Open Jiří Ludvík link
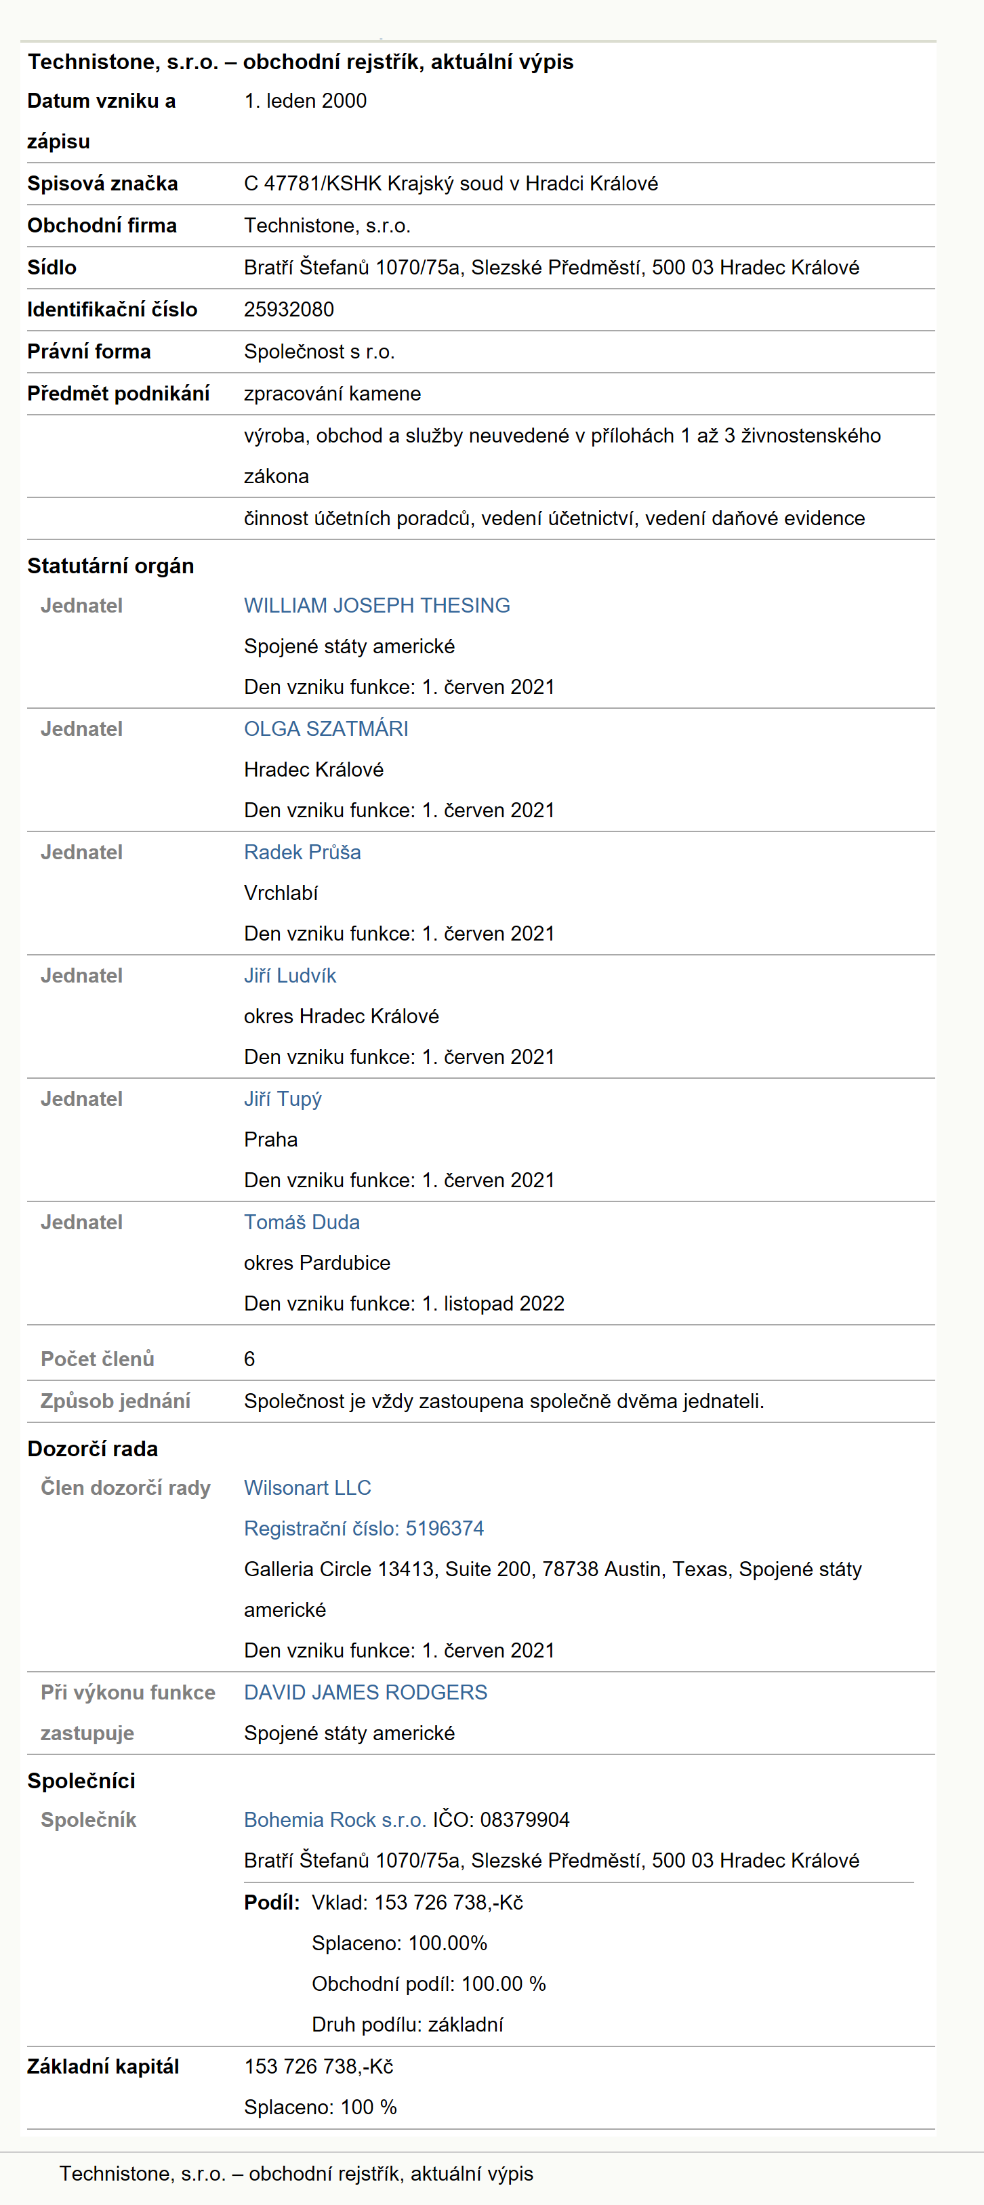Viewport: 984px width, 2205px height. 290,975
